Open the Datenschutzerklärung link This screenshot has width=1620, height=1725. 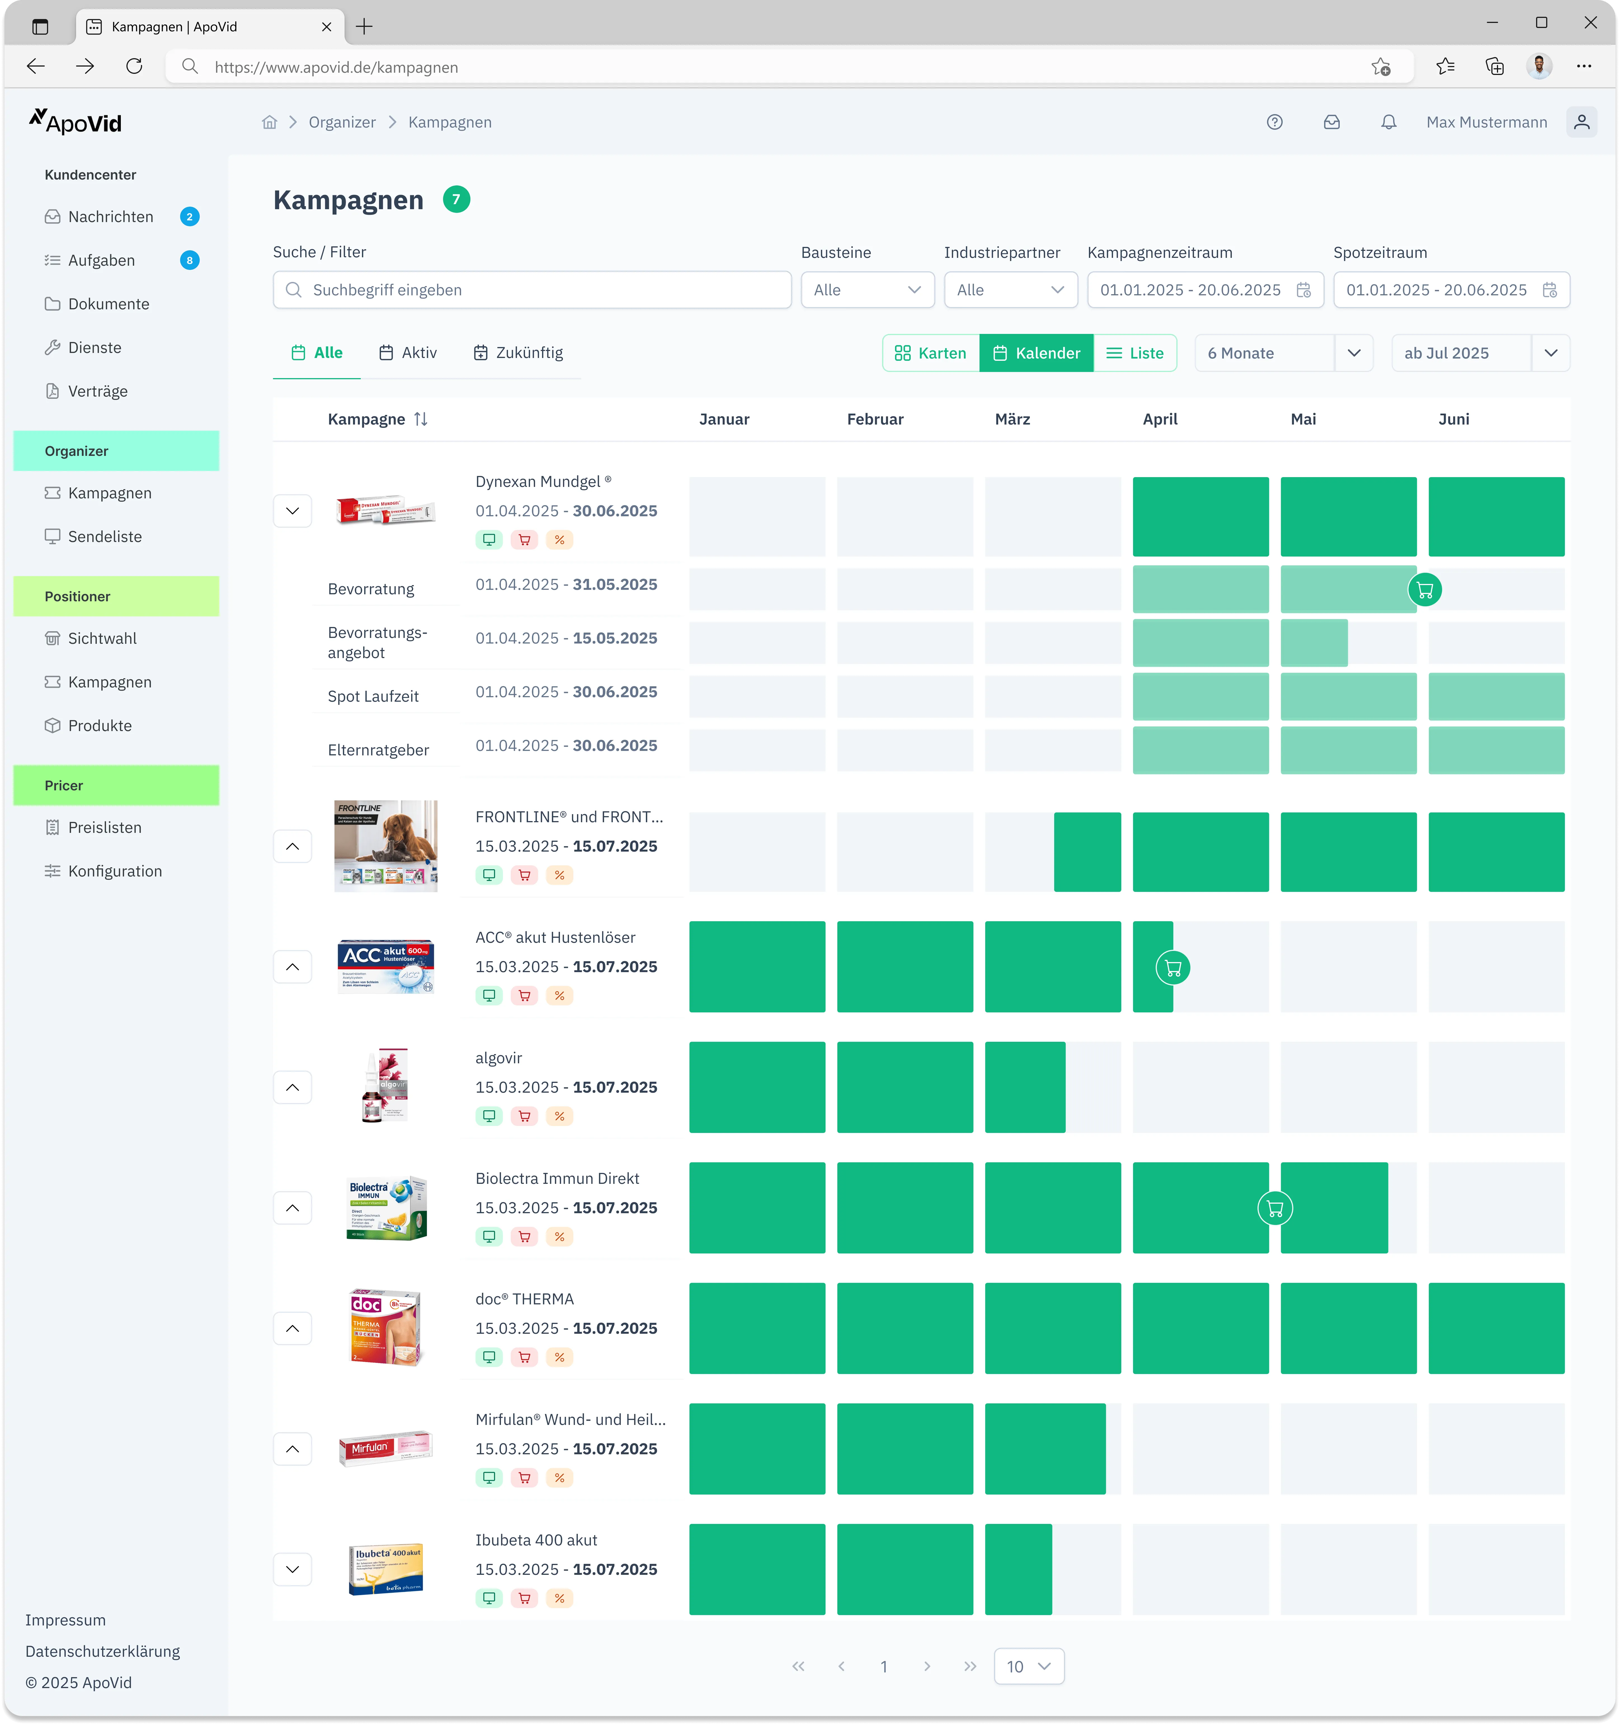[102, 1651]
